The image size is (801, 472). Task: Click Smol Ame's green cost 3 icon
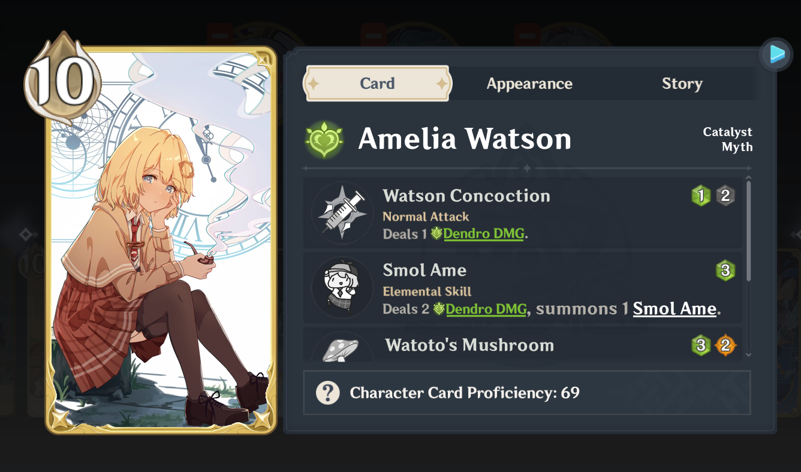click(x=725, y=270)
